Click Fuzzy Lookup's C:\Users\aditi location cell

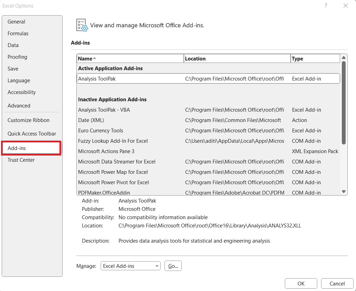click(235, 141)
